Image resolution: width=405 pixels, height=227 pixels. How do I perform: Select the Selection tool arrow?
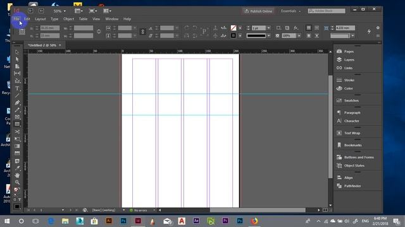click(x=17, y=52)
